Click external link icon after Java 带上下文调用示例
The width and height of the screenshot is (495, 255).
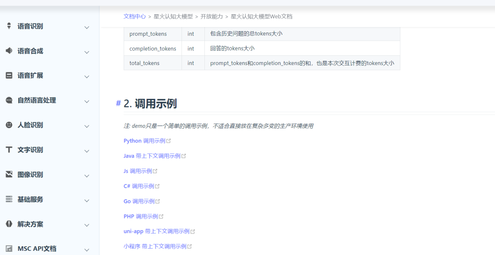pos(184,156)
